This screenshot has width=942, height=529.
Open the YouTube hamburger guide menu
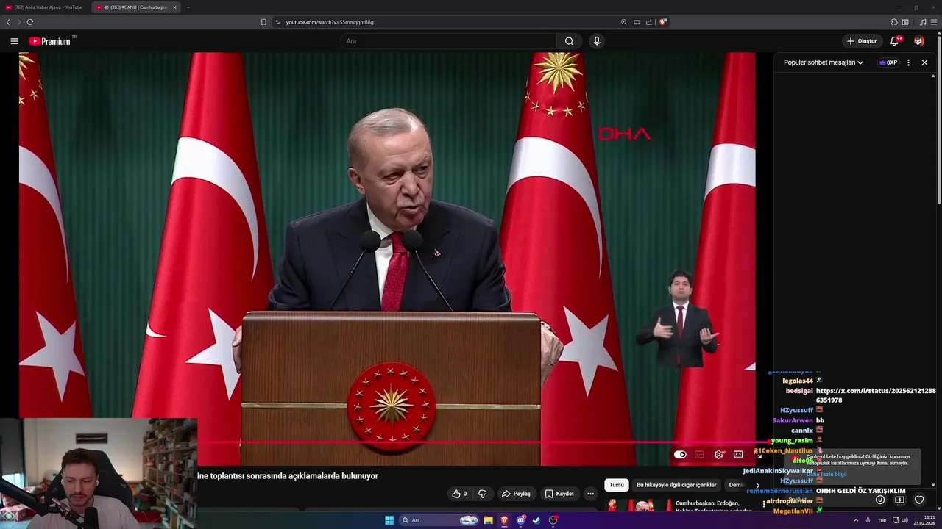coord(14,41)
